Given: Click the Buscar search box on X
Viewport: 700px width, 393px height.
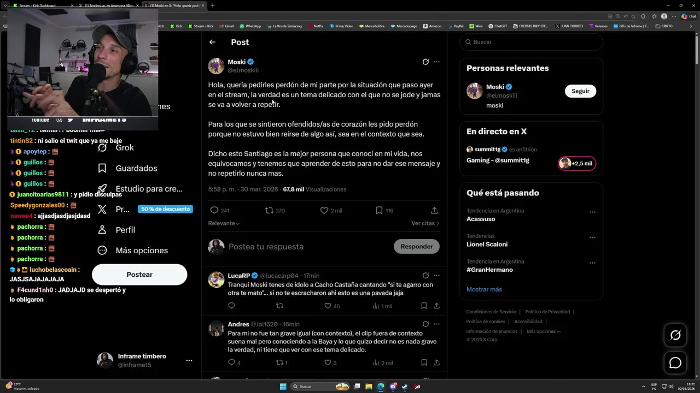Looking at the screenshot, I should (x=531, y=42).
